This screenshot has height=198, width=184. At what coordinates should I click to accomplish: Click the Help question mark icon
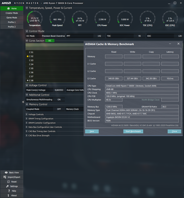click(x=9, y=191)
